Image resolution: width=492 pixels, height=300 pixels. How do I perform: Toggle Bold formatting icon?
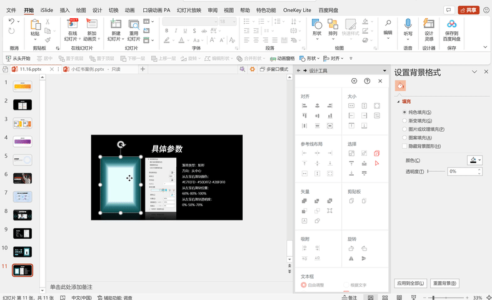pyautogui.click(x=167, y=31)
